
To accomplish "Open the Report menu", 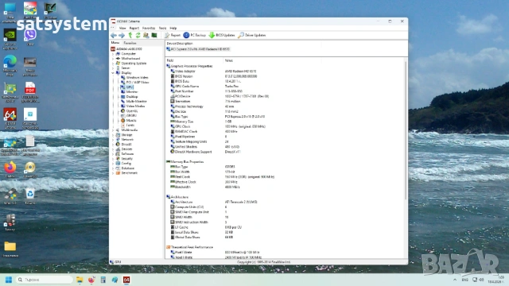I will pyautogui.click(x=134, y=29).
